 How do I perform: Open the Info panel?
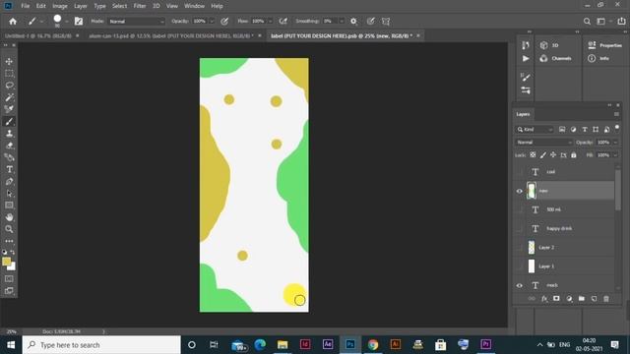(598, 58)
